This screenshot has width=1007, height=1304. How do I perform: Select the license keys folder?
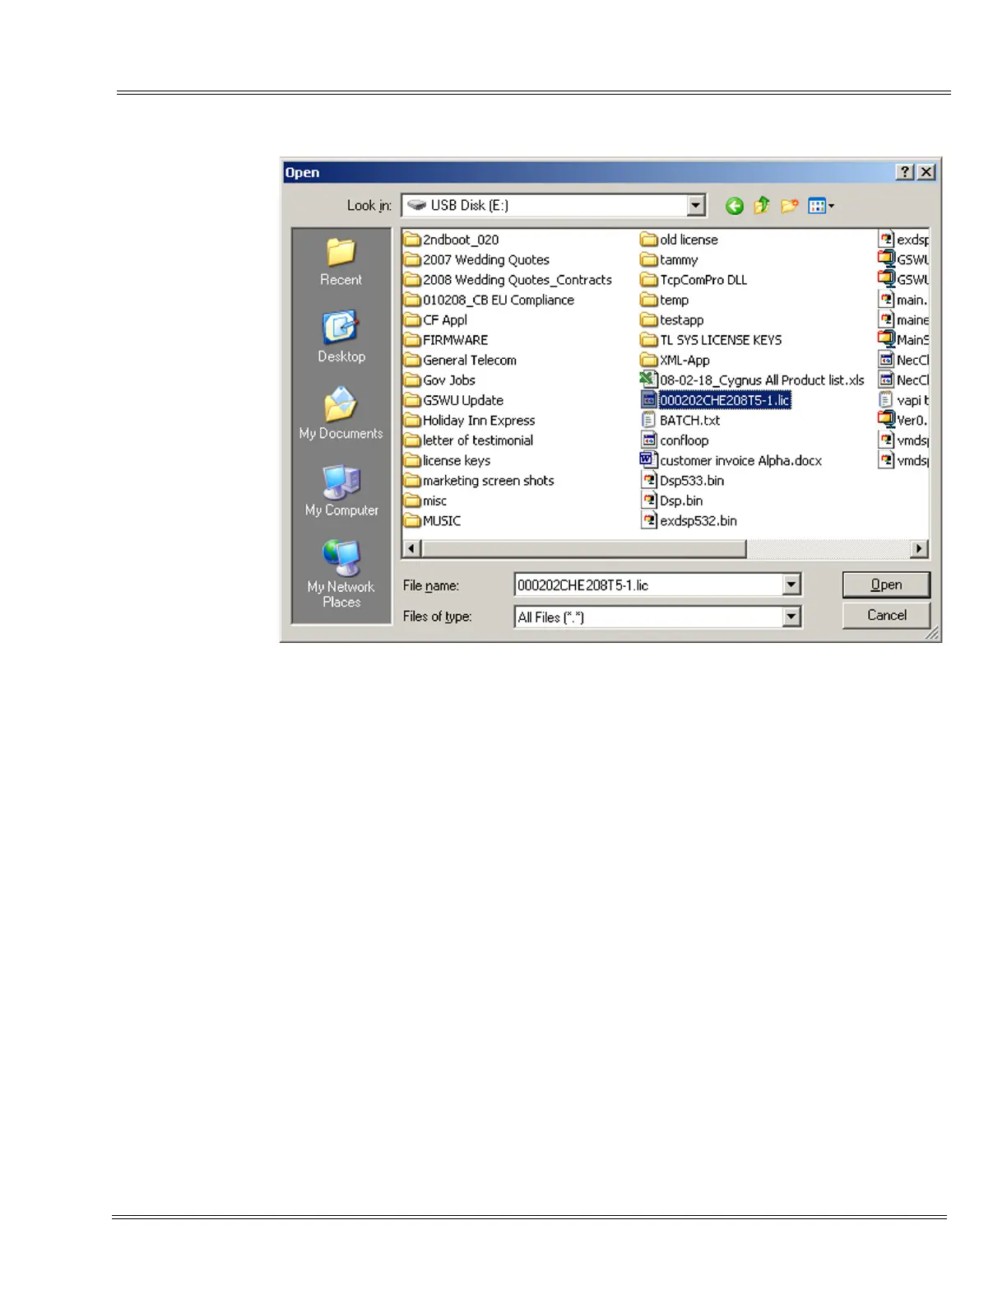pos(447,461)
